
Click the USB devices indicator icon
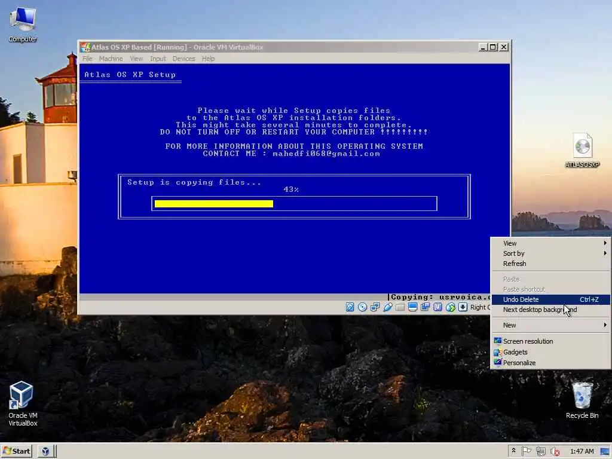387,307
